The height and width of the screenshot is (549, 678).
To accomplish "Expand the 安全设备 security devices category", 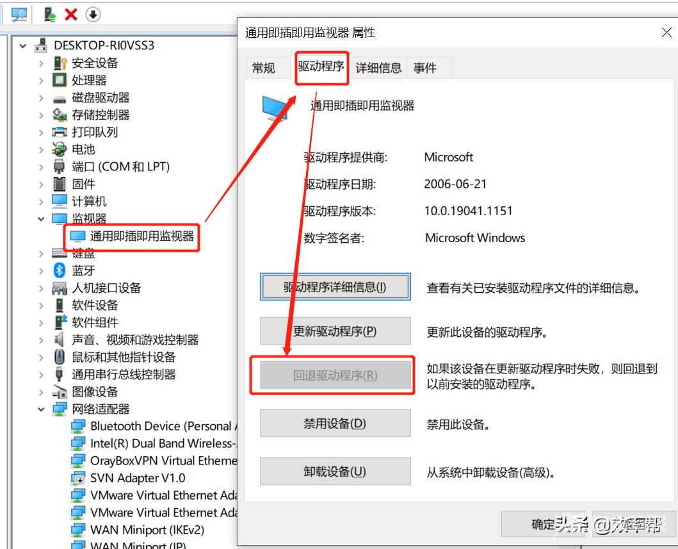I will (x=41, y=63).
